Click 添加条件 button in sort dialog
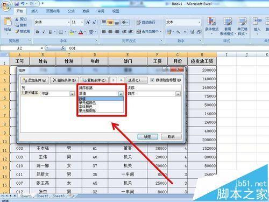The height and width of the screenshot is (202, 269). click(34, 80)
